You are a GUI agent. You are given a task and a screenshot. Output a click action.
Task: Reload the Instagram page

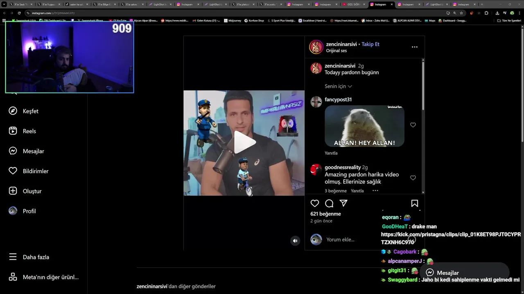tap(18, 13)
